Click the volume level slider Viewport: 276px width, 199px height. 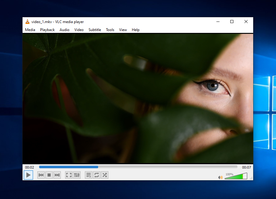236,176
